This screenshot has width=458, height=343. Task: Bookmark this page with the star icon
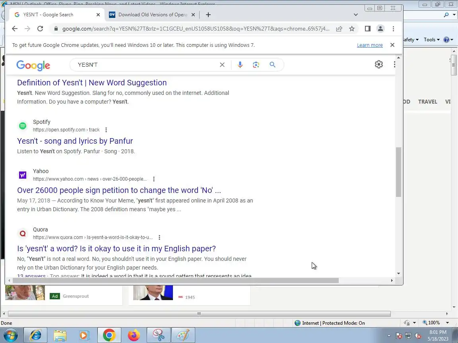[x=352, y=29]
